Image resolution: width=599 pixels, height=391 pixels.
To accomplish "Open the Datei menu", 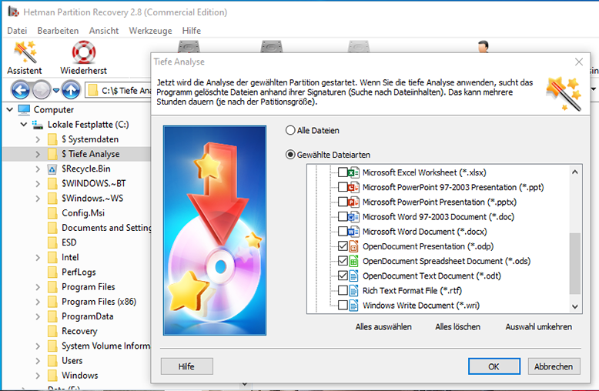I will 17,31.
